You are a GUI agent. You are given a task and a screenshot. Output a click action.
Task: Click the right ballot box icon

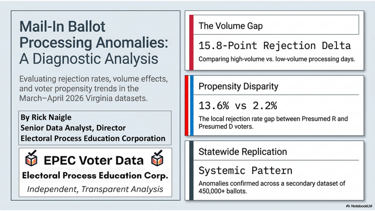158,159
